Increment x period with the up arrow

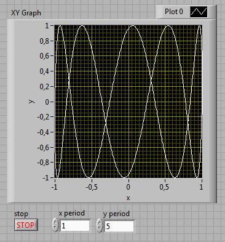55,222
